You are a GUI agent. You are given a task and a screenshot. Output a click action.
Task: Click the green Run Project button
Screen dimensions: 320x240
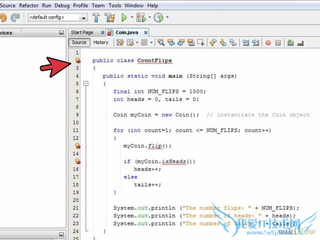[124, 17]
